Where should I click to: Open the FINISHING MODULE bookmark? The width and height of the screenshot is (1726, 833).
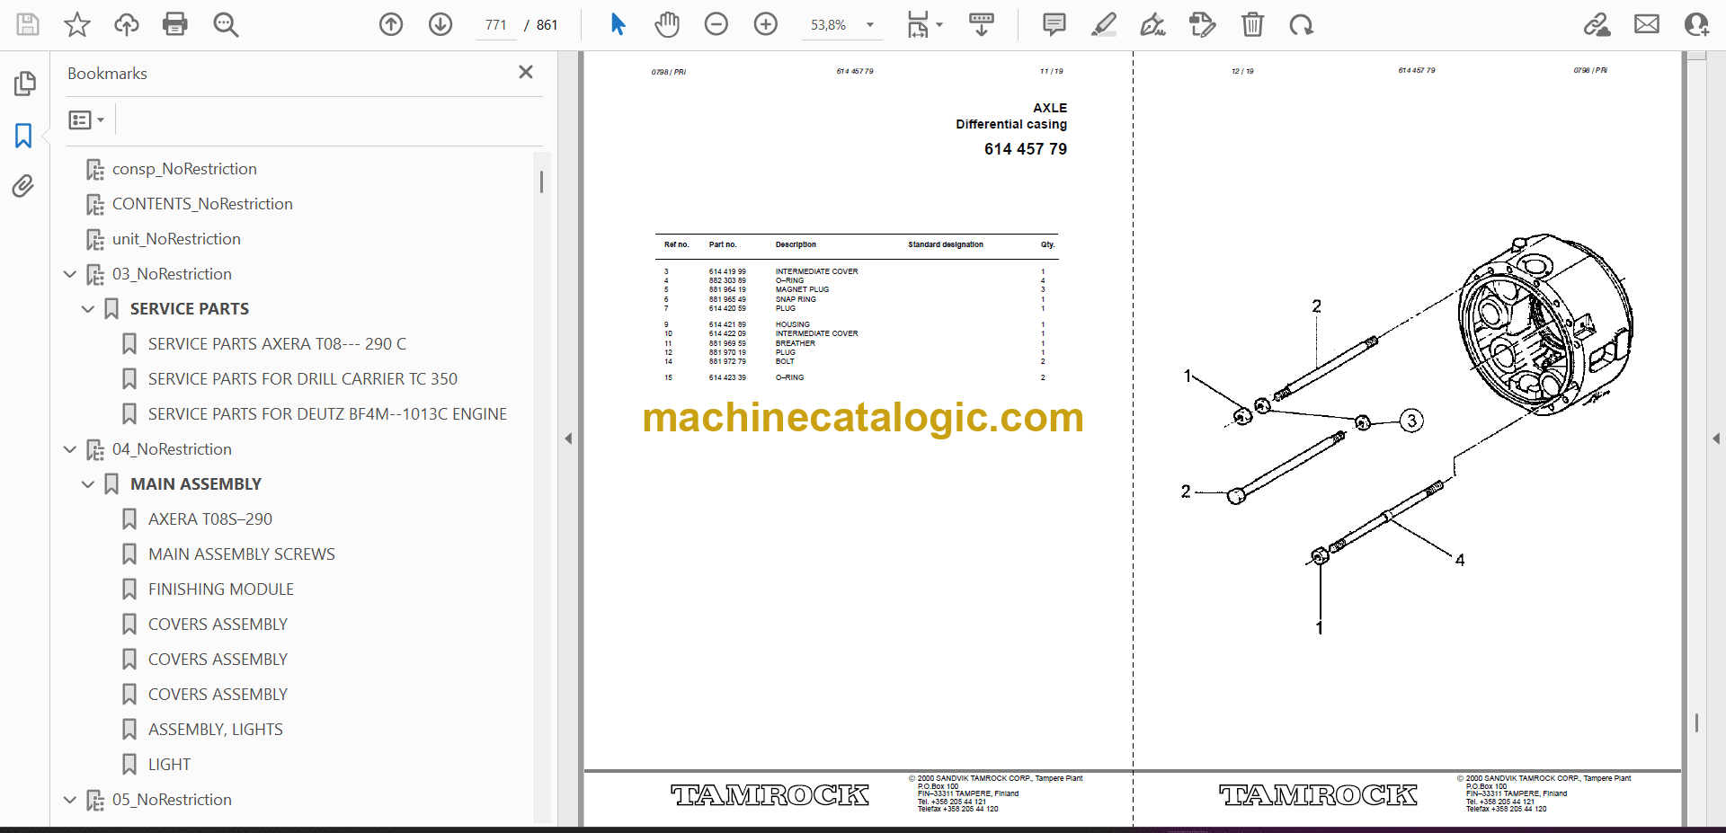(221, 589)
